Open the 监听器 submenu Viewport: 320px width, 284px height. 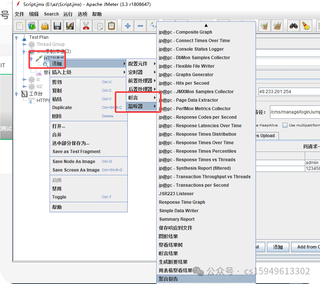[141, 106]
